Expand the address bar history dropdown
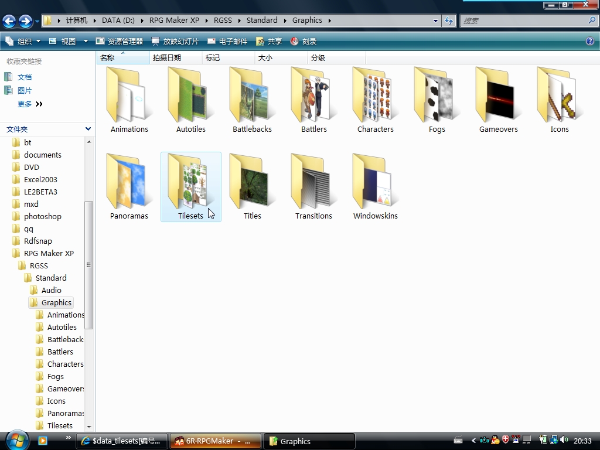Screen dimensions: 600x450 click(x=435, y=21)
